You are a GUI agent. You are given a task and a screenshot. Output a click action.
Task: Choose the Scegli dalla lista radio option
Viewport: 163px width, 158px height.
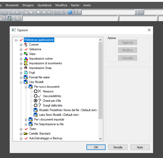click(36, 105)
